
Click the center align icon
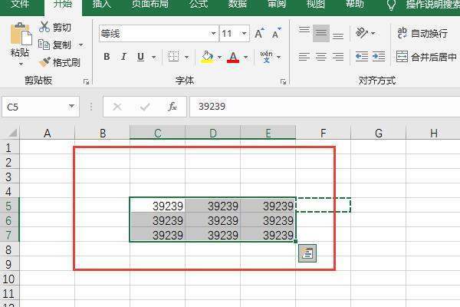[320, 57]
